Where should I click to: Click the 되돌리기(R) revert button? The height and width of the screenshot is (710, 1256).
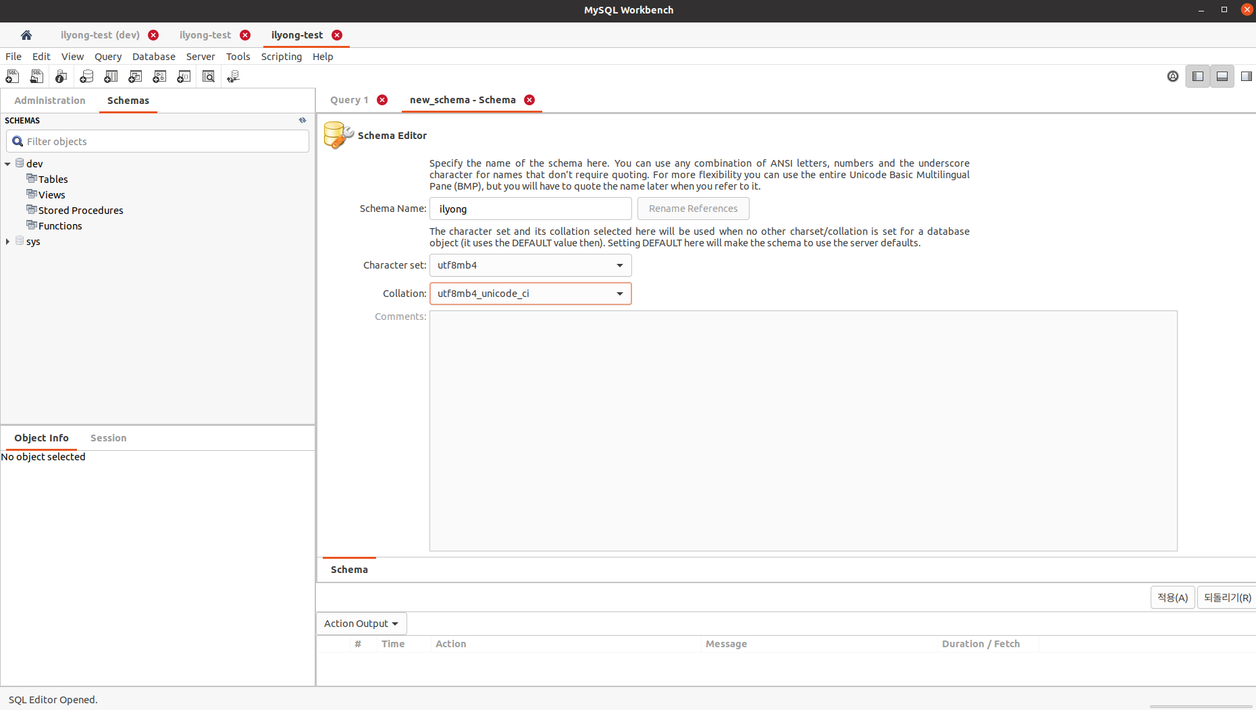click(x=1227, y=597)
